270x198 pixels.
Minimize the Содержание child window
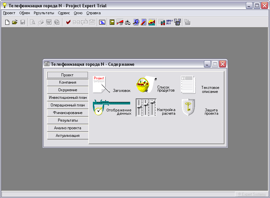[207, 64]
